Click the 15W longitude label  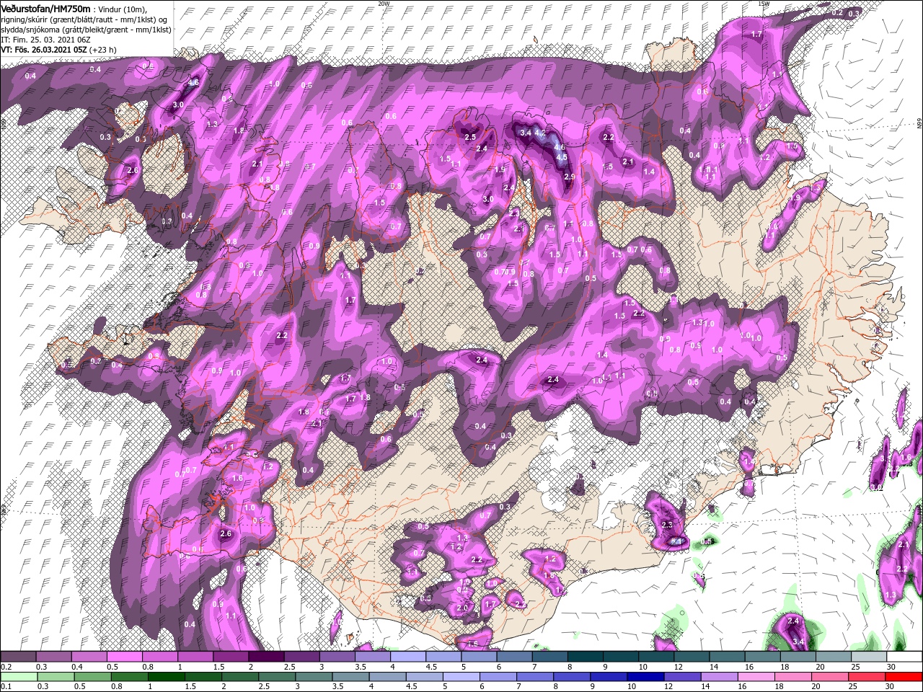764,4
